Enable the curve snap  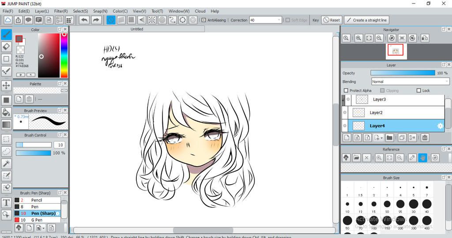pyautogui.click(x=173, y=20)
